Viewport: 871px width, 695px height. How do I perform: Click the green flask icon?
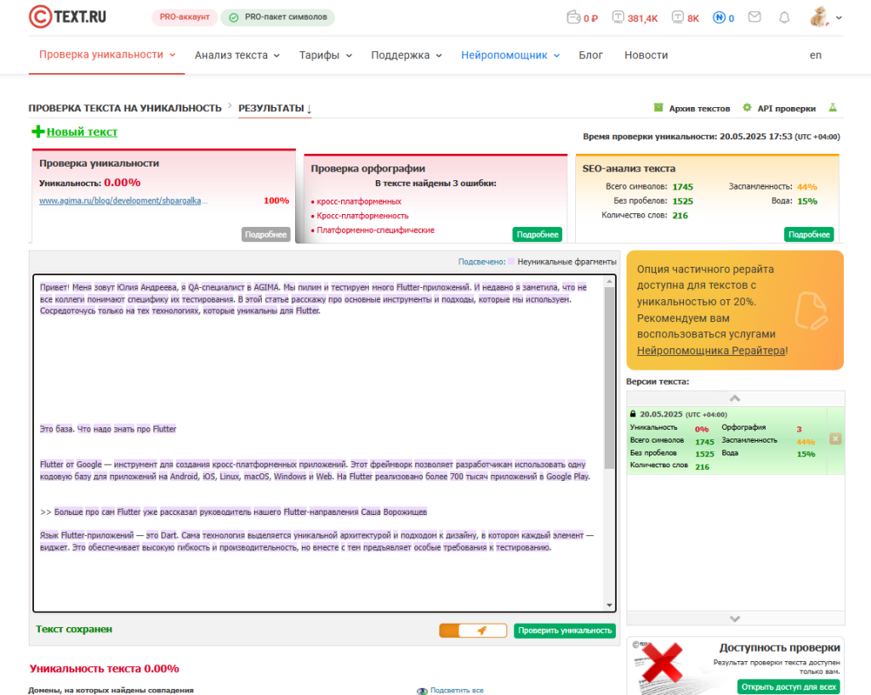point(834,109)
